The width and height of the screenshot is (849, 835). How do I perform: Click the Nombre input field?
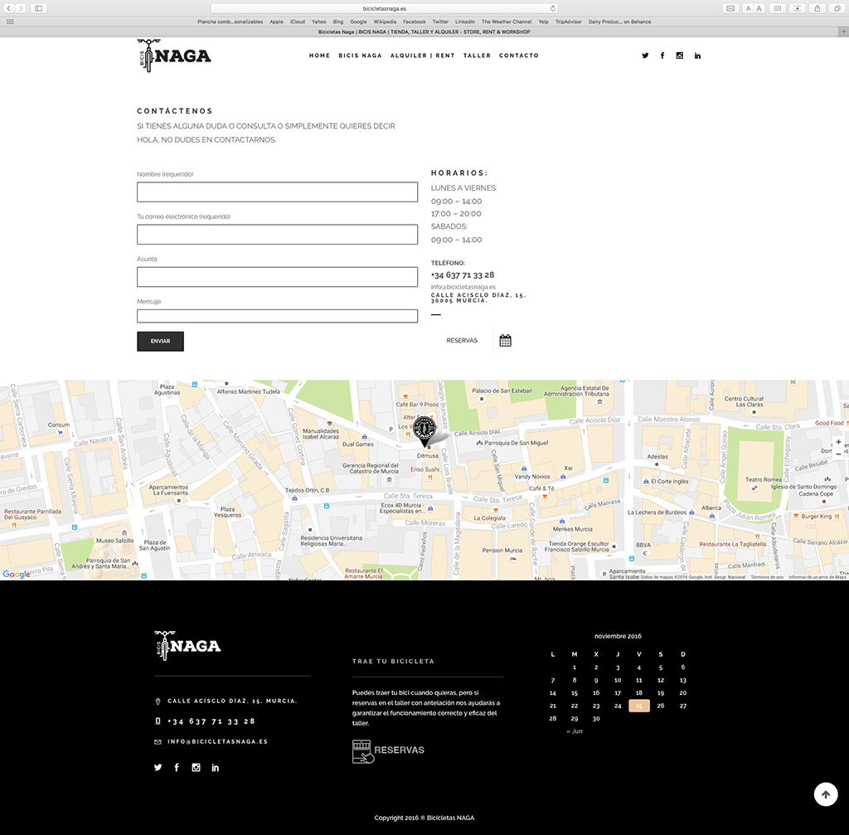tap(277, 192)
